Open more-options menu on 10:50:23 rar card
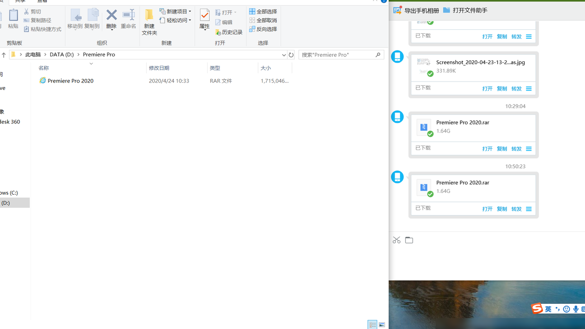Viewport: 585px width, 329px height. coord(529,209)
